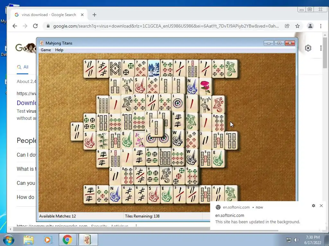Open Google search settings gear
The height and width of the screenshot is (246, 329).
click(308, 48)
